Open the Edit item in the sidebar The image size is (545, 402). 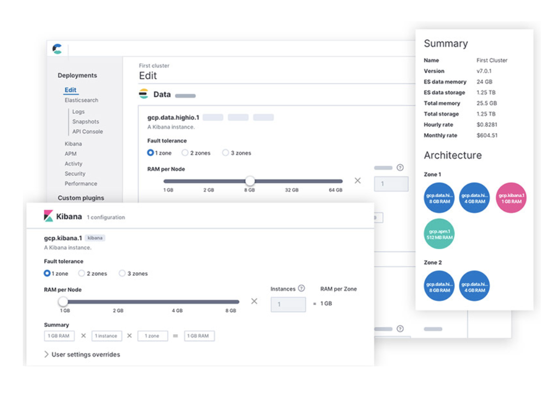[x=70, y=90]
